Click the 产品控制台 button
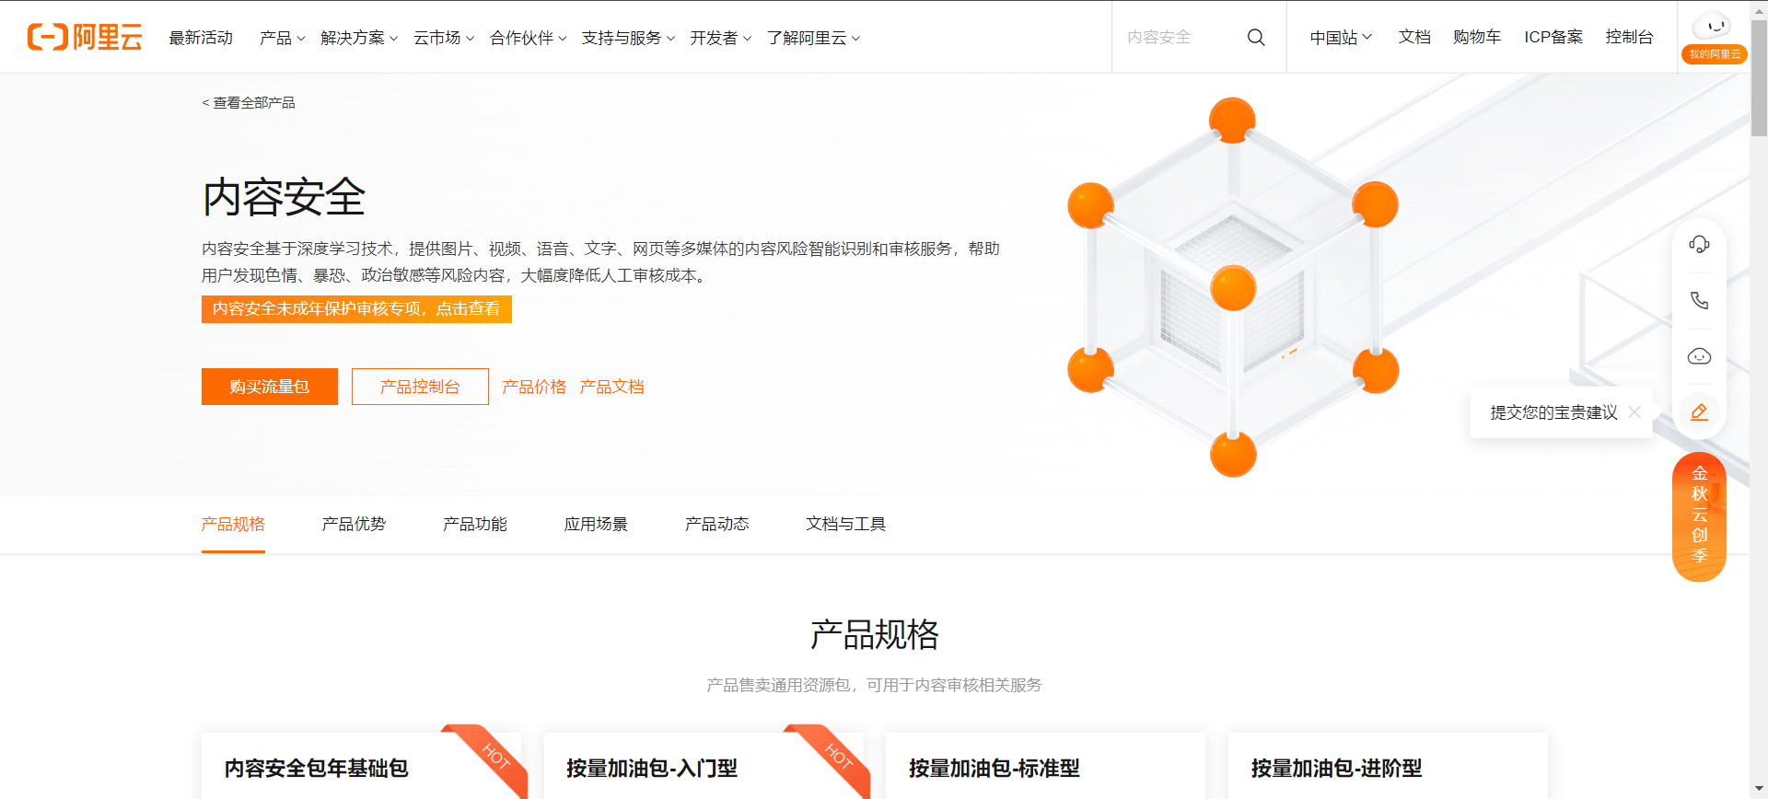 pyautogui.click(x=420, y=387)
